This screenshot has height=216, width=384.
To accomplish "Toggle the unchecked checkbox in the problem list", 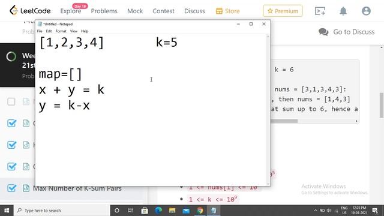I will [x=11, y=101].
